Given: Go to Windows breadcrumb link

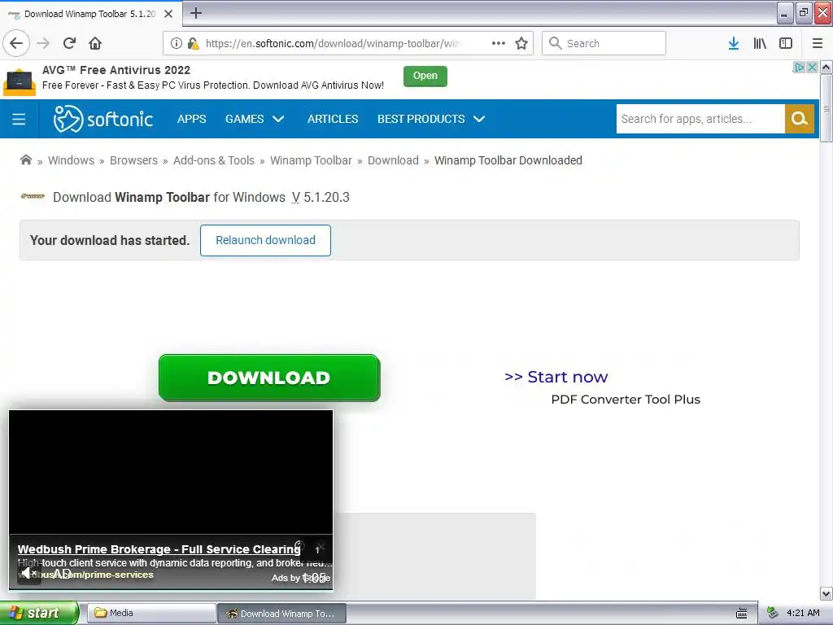Looking at the screenshot, I should [72, 160].
